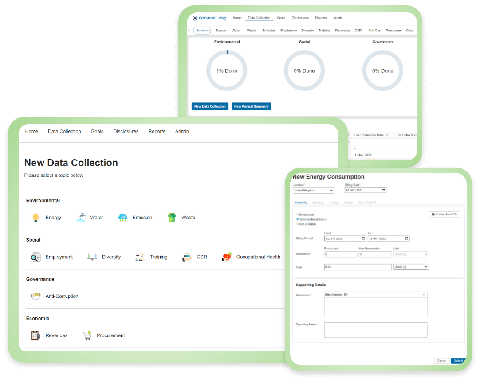Image resolution: width=480 pixels, height=382 pixels.
Task: Open the Occupational Health heart icon
Action: [227, 257]
